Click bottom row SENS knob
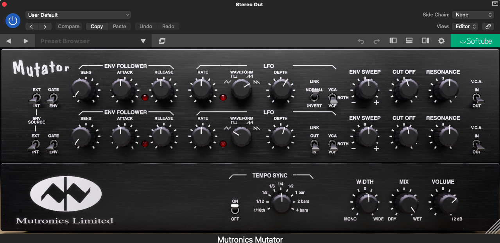The height and width of the screenshot is (243, 500). coord(84,136)
